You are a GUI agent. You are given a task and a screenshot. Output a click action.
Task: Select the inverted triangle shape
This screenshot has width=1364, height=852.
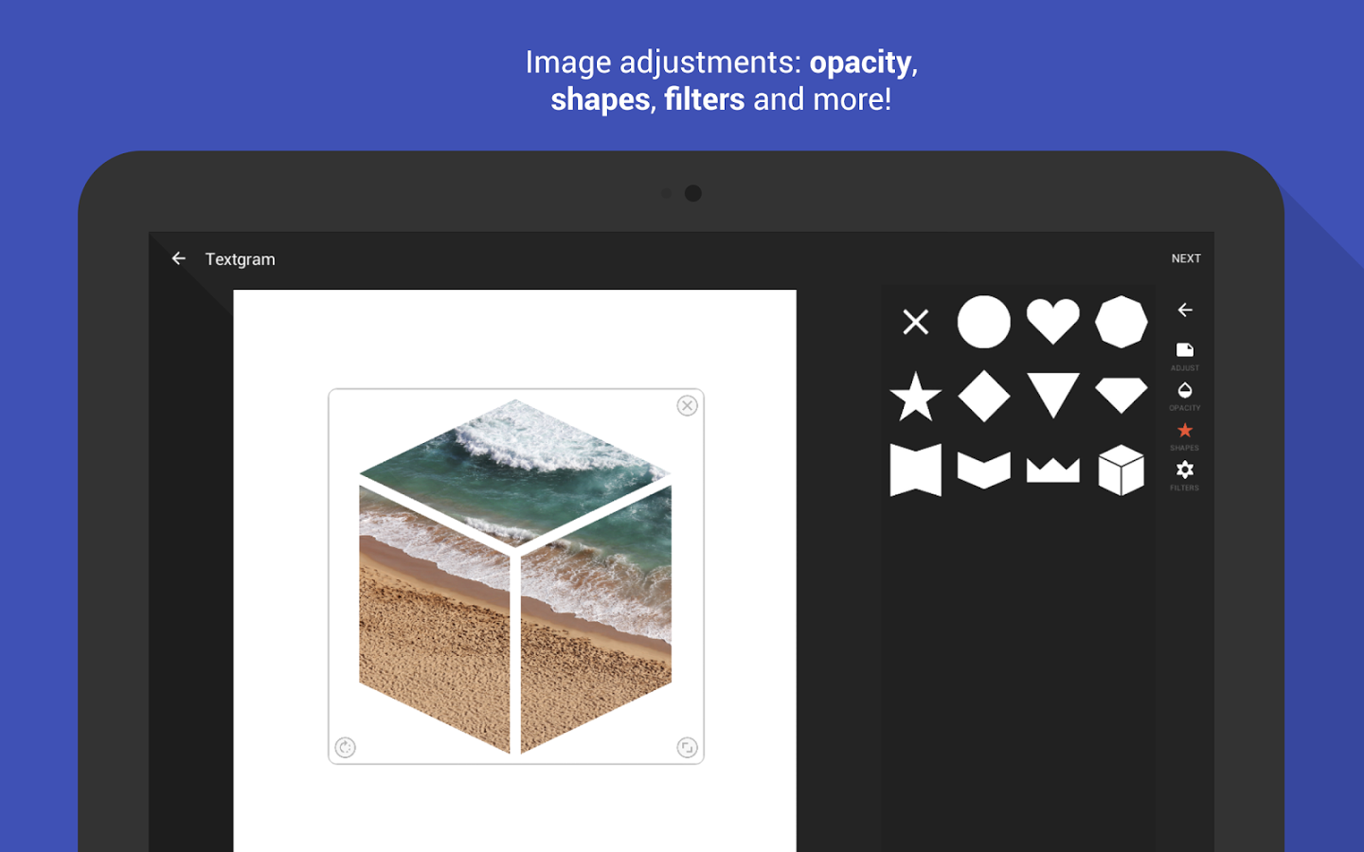1053,396
